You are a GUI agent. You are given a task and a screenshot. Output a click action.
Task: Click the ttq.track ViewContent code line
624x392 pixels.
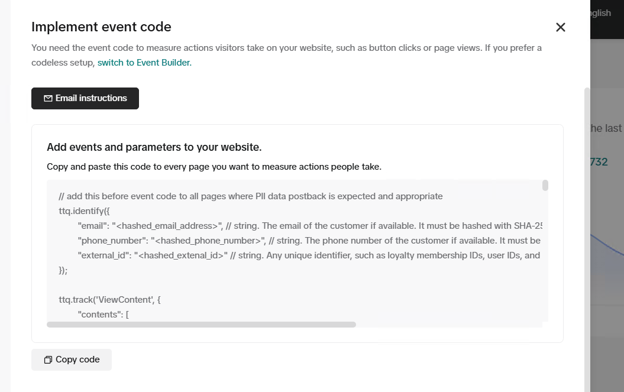(x=109, y=300)
